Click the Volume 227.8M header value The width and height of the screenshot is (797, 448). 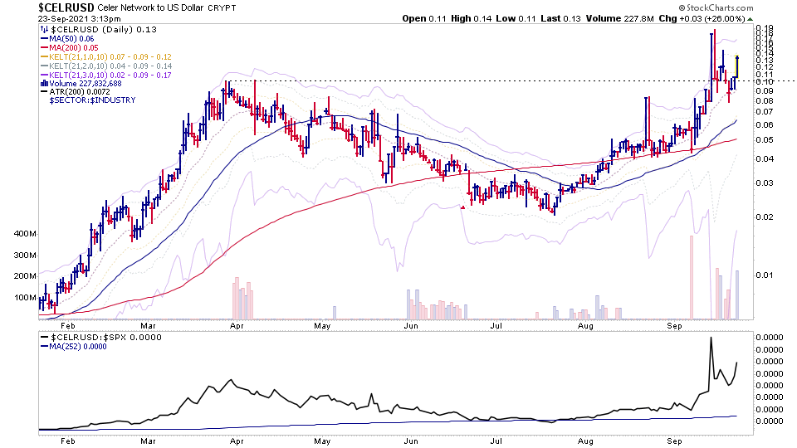coord(619,18)
